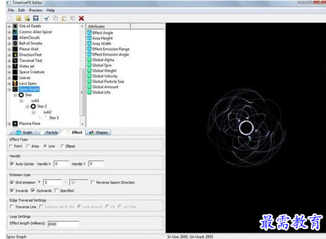Click the Effect Angle attribute icon
This screenshot has height=239, width=326.
(x=90, y=33)
